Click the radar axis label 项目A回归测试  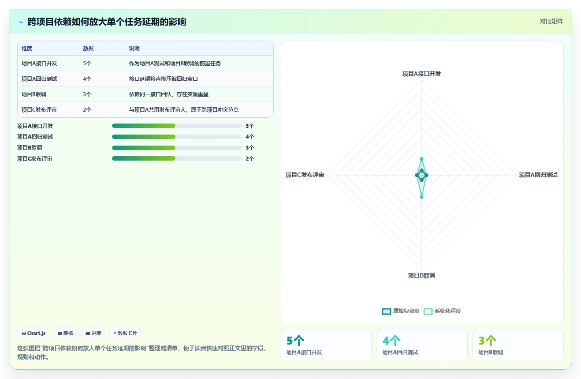(538, 175)
